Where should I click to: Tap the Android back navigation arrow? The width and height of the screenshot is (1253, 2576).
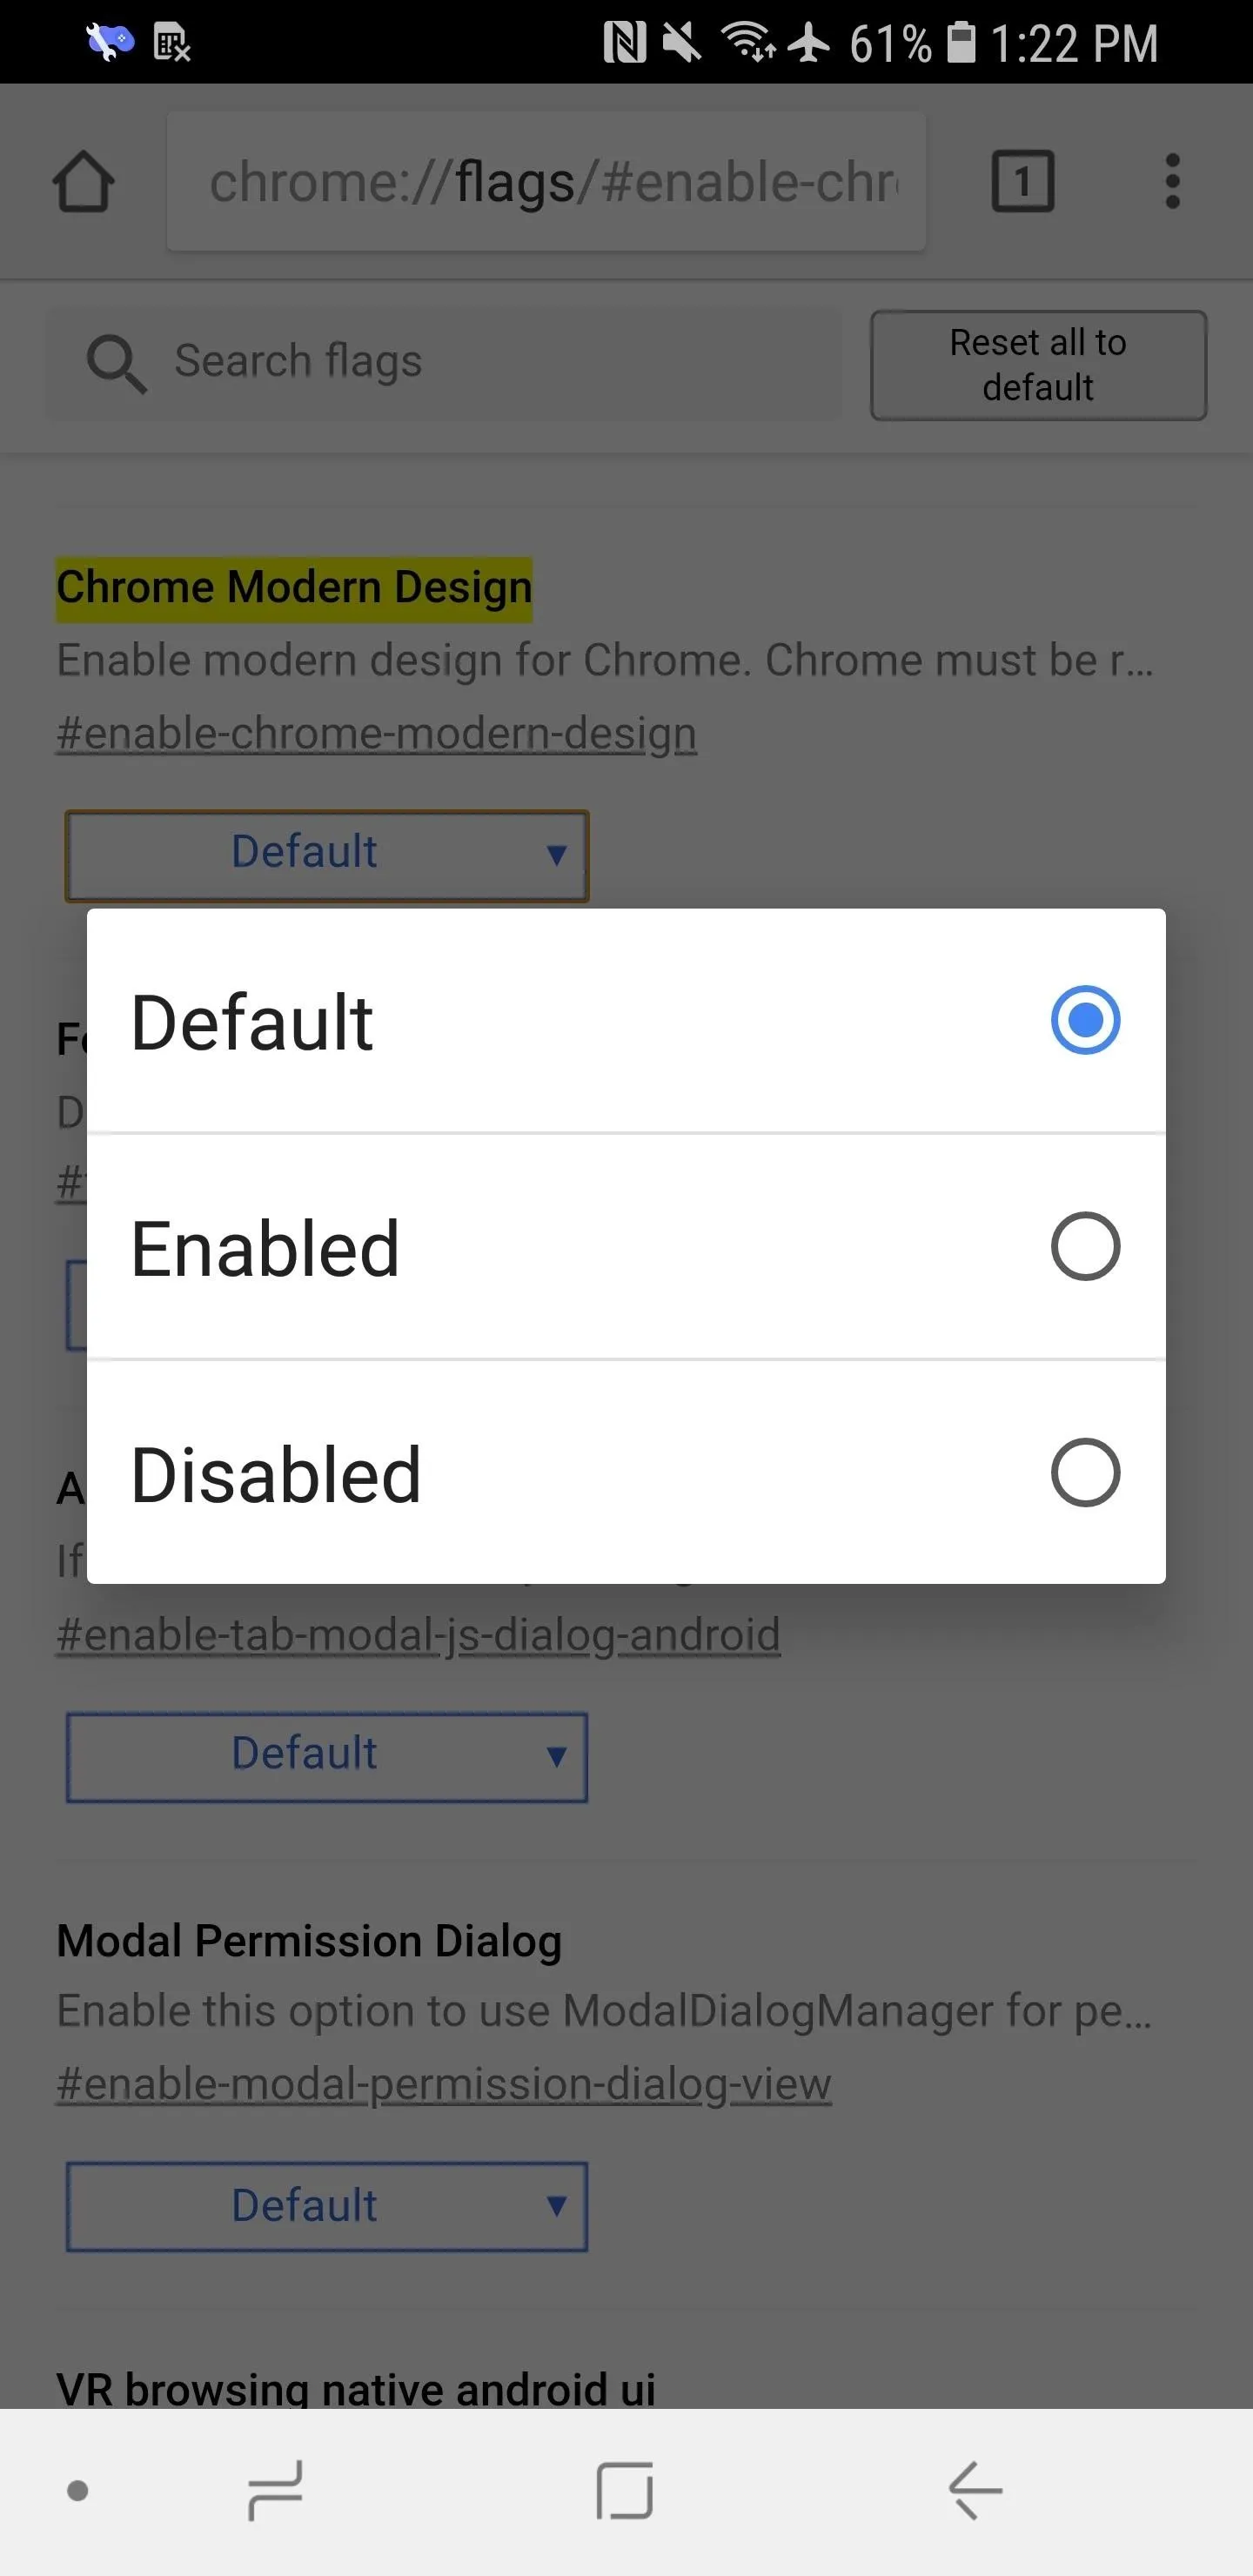[975, 2491]
